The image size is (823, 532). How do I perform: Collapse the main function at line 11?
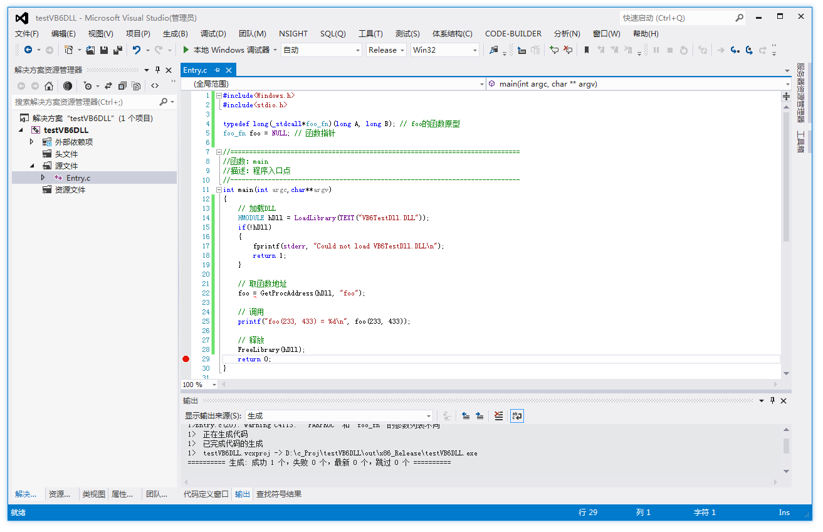tap(219, 189)
